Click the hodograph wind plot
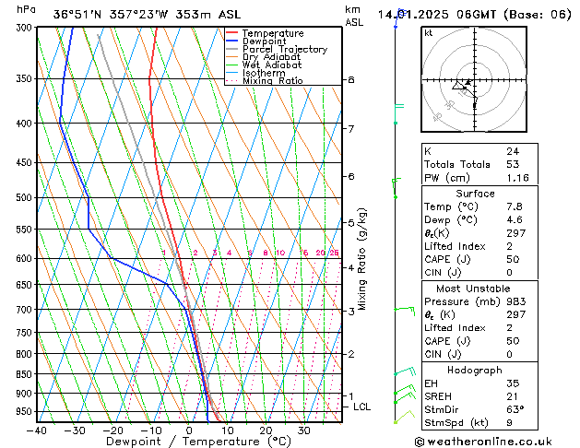This screenshot has height=448, width=580. 474,79
